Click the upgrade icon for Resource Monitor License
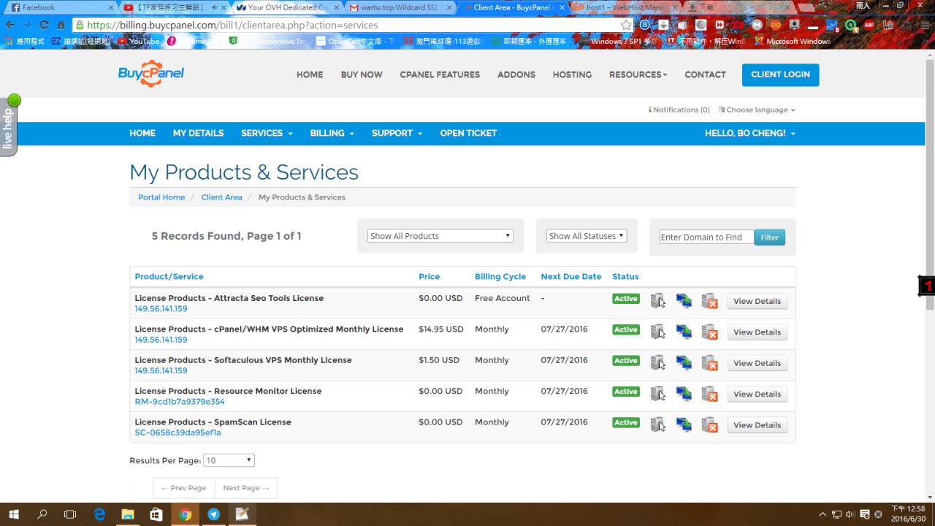 pyautogui.click(x=684, y=394)
